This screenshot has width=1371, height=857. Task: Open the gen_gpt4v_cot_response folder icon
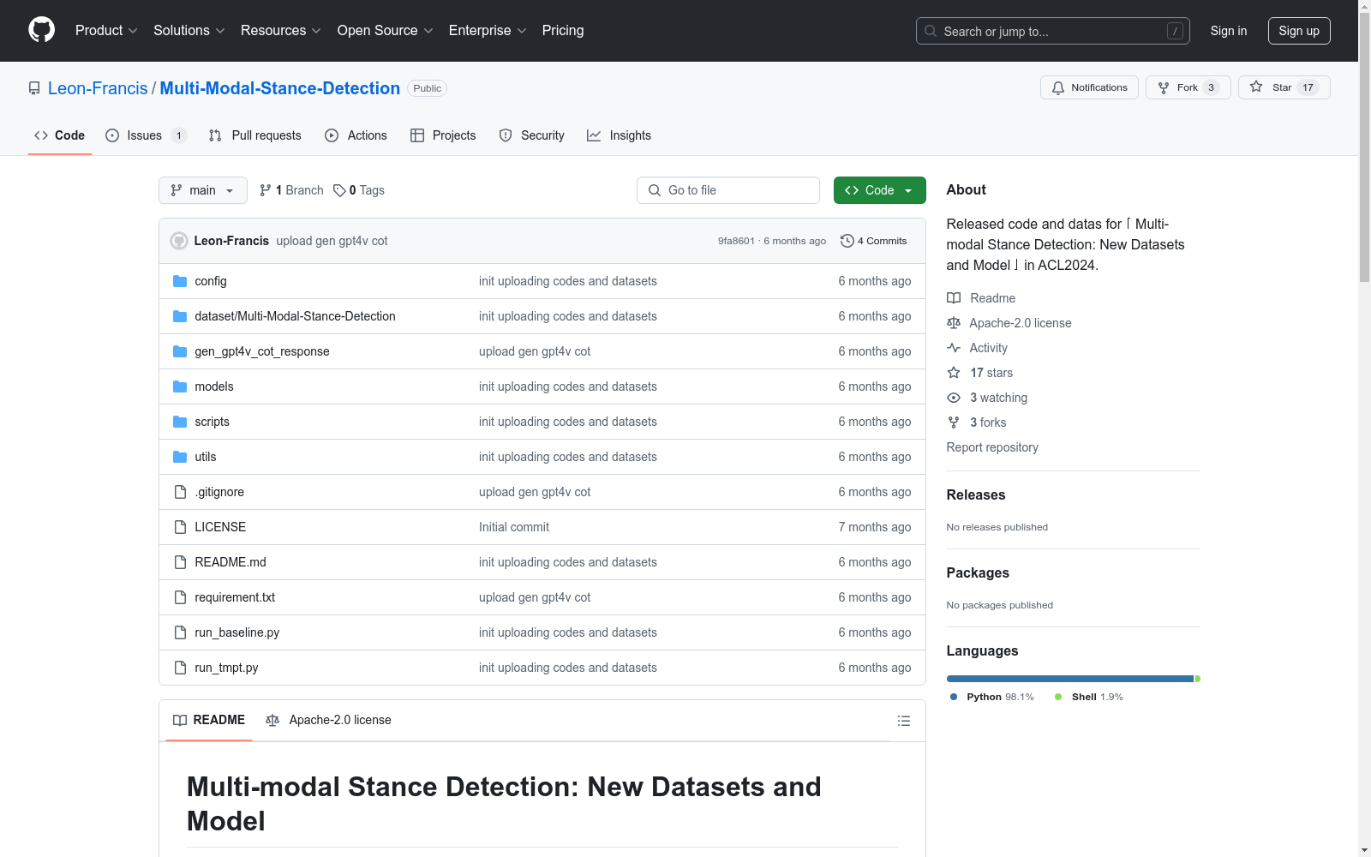pos(180,351)
